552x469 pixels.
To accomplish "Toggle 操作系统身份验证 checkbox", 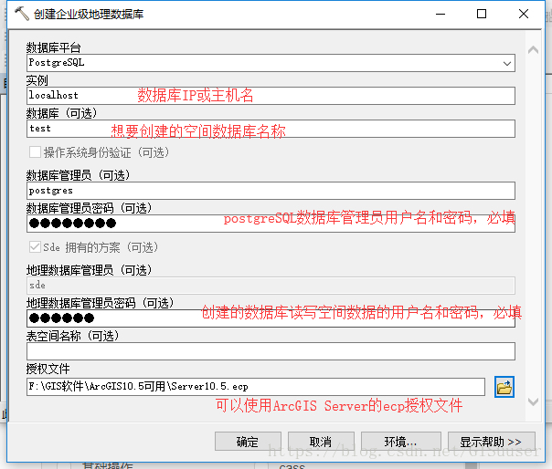I will [x=35, y=152].
